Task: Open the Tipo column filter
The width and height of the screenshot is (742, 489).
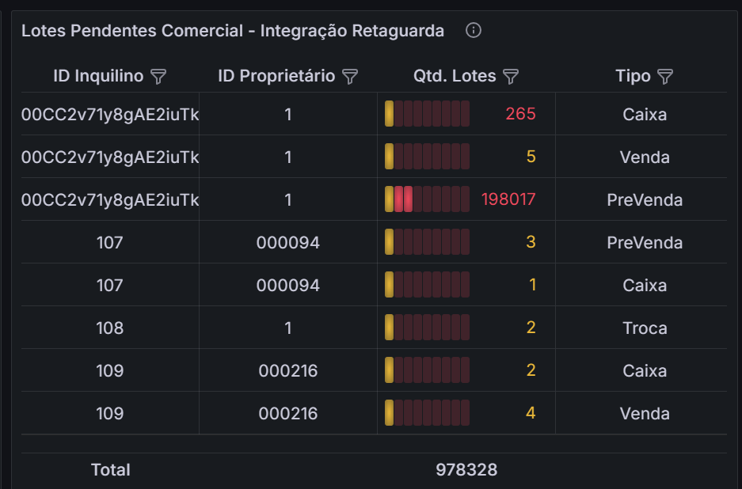Action: (665, 77)
